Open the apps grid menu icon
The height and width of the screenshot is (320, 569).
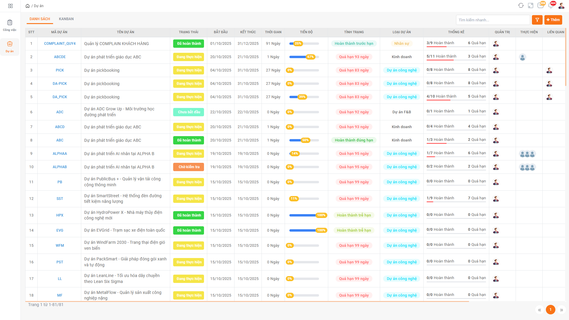(10, 6)
